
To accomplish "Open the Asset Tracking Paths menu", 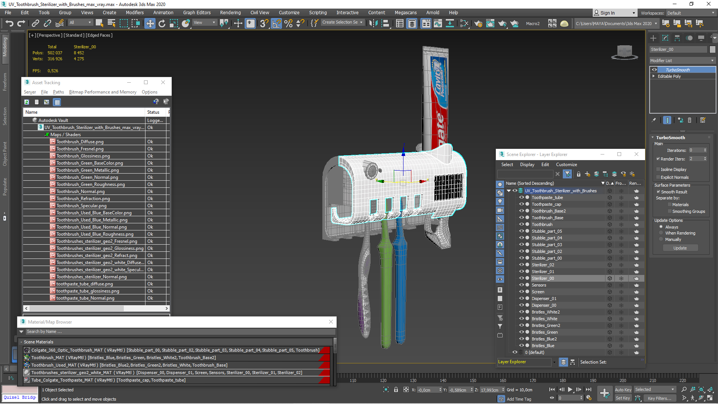I will pos(58,92).
